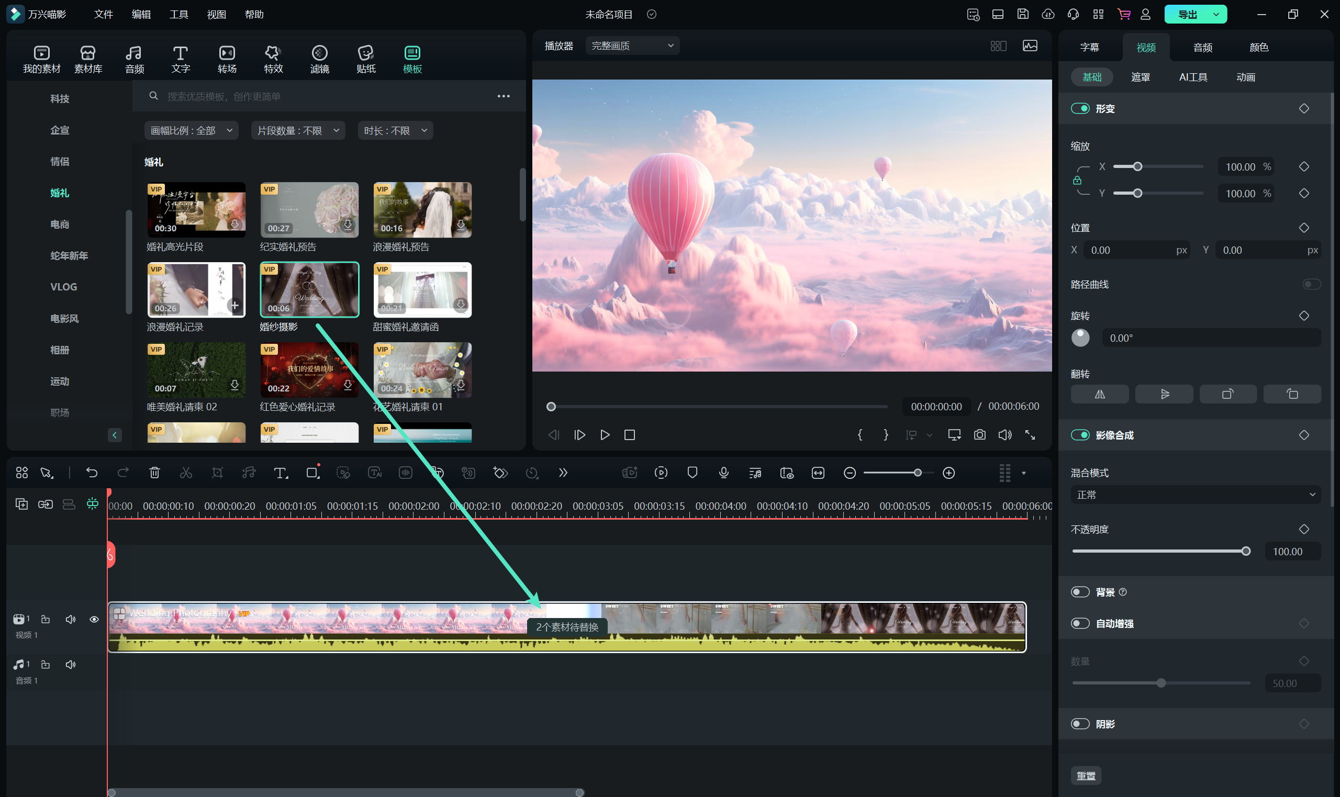Switch to the 音频 properties tab
Image resolution: width=1340 pixels, height=797 pixels.
click(1202, 47)
